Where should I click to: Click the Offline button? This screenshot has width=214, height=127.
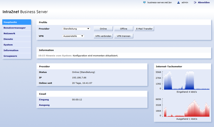pyautogui.click(x=124, y=29)
